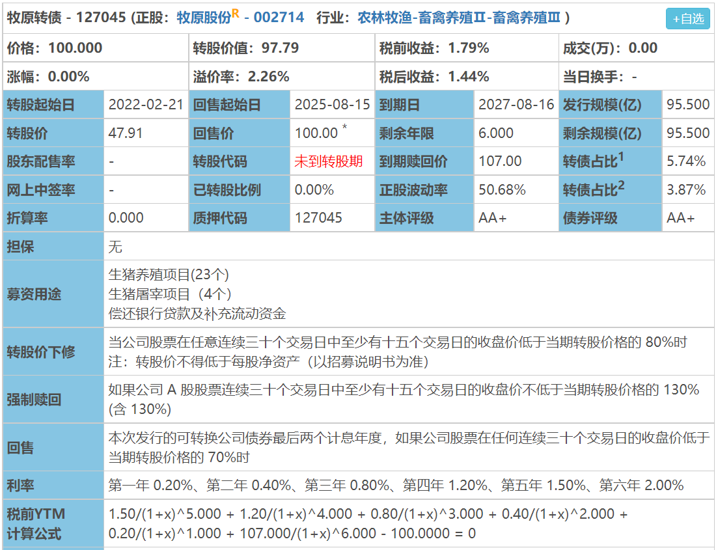Open the 畜禽养殖III industry link
Image resolution: width=718 pixels, height=550 pixels.
(527, 18)
